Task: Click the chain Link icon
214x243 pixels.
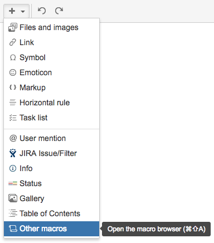Action: (13, 42)
